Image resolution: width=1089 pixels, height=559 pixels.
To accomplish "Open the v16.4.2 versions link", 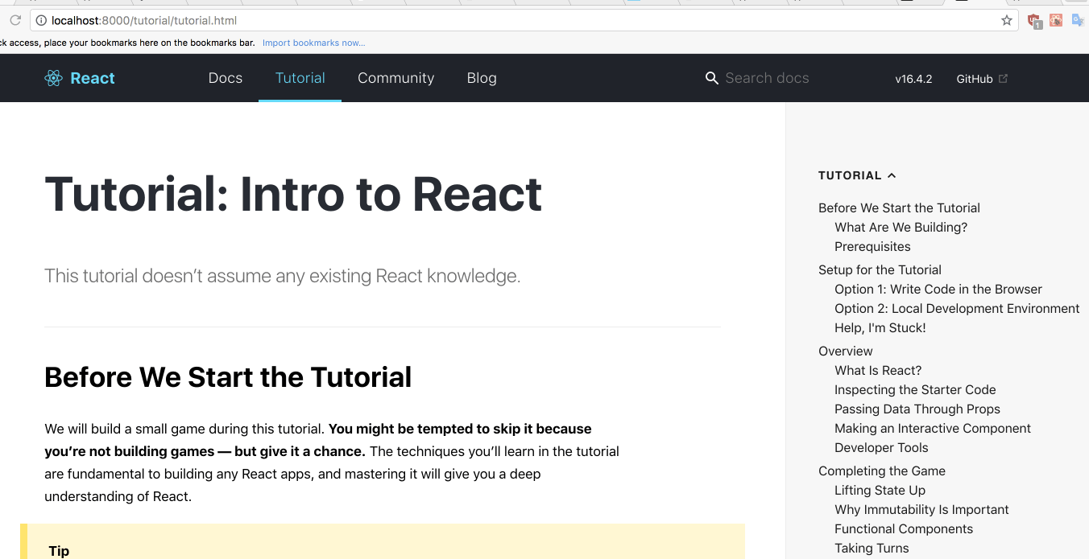I will (x=913, y=79).
